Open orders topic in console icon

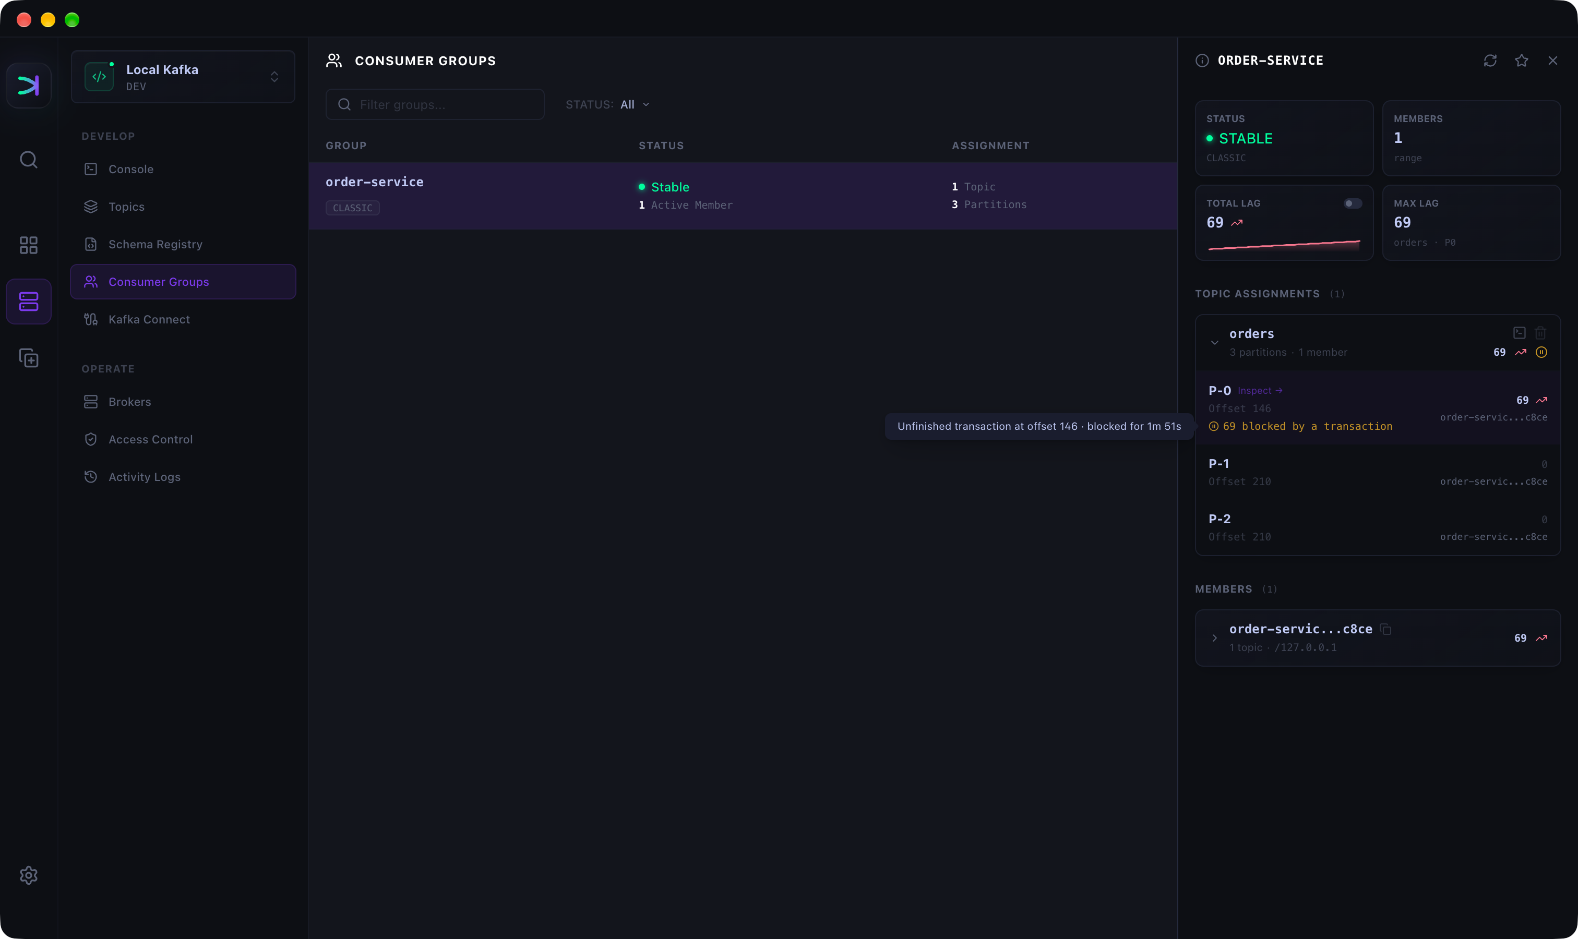coord(1519,333)
